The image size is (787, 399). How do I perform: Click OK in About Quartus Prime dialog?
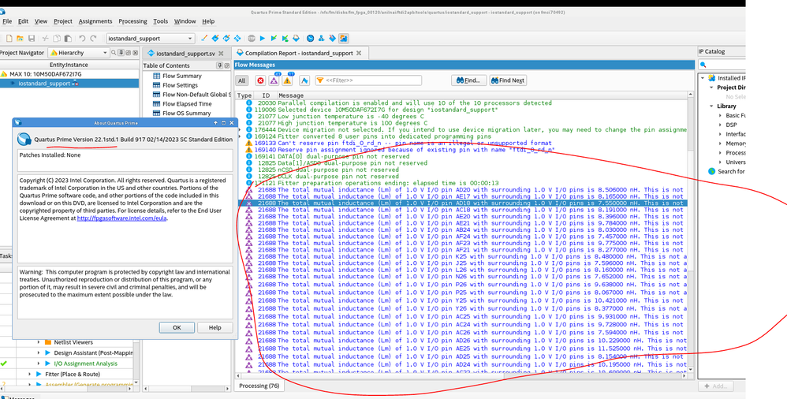click(177, 327)
